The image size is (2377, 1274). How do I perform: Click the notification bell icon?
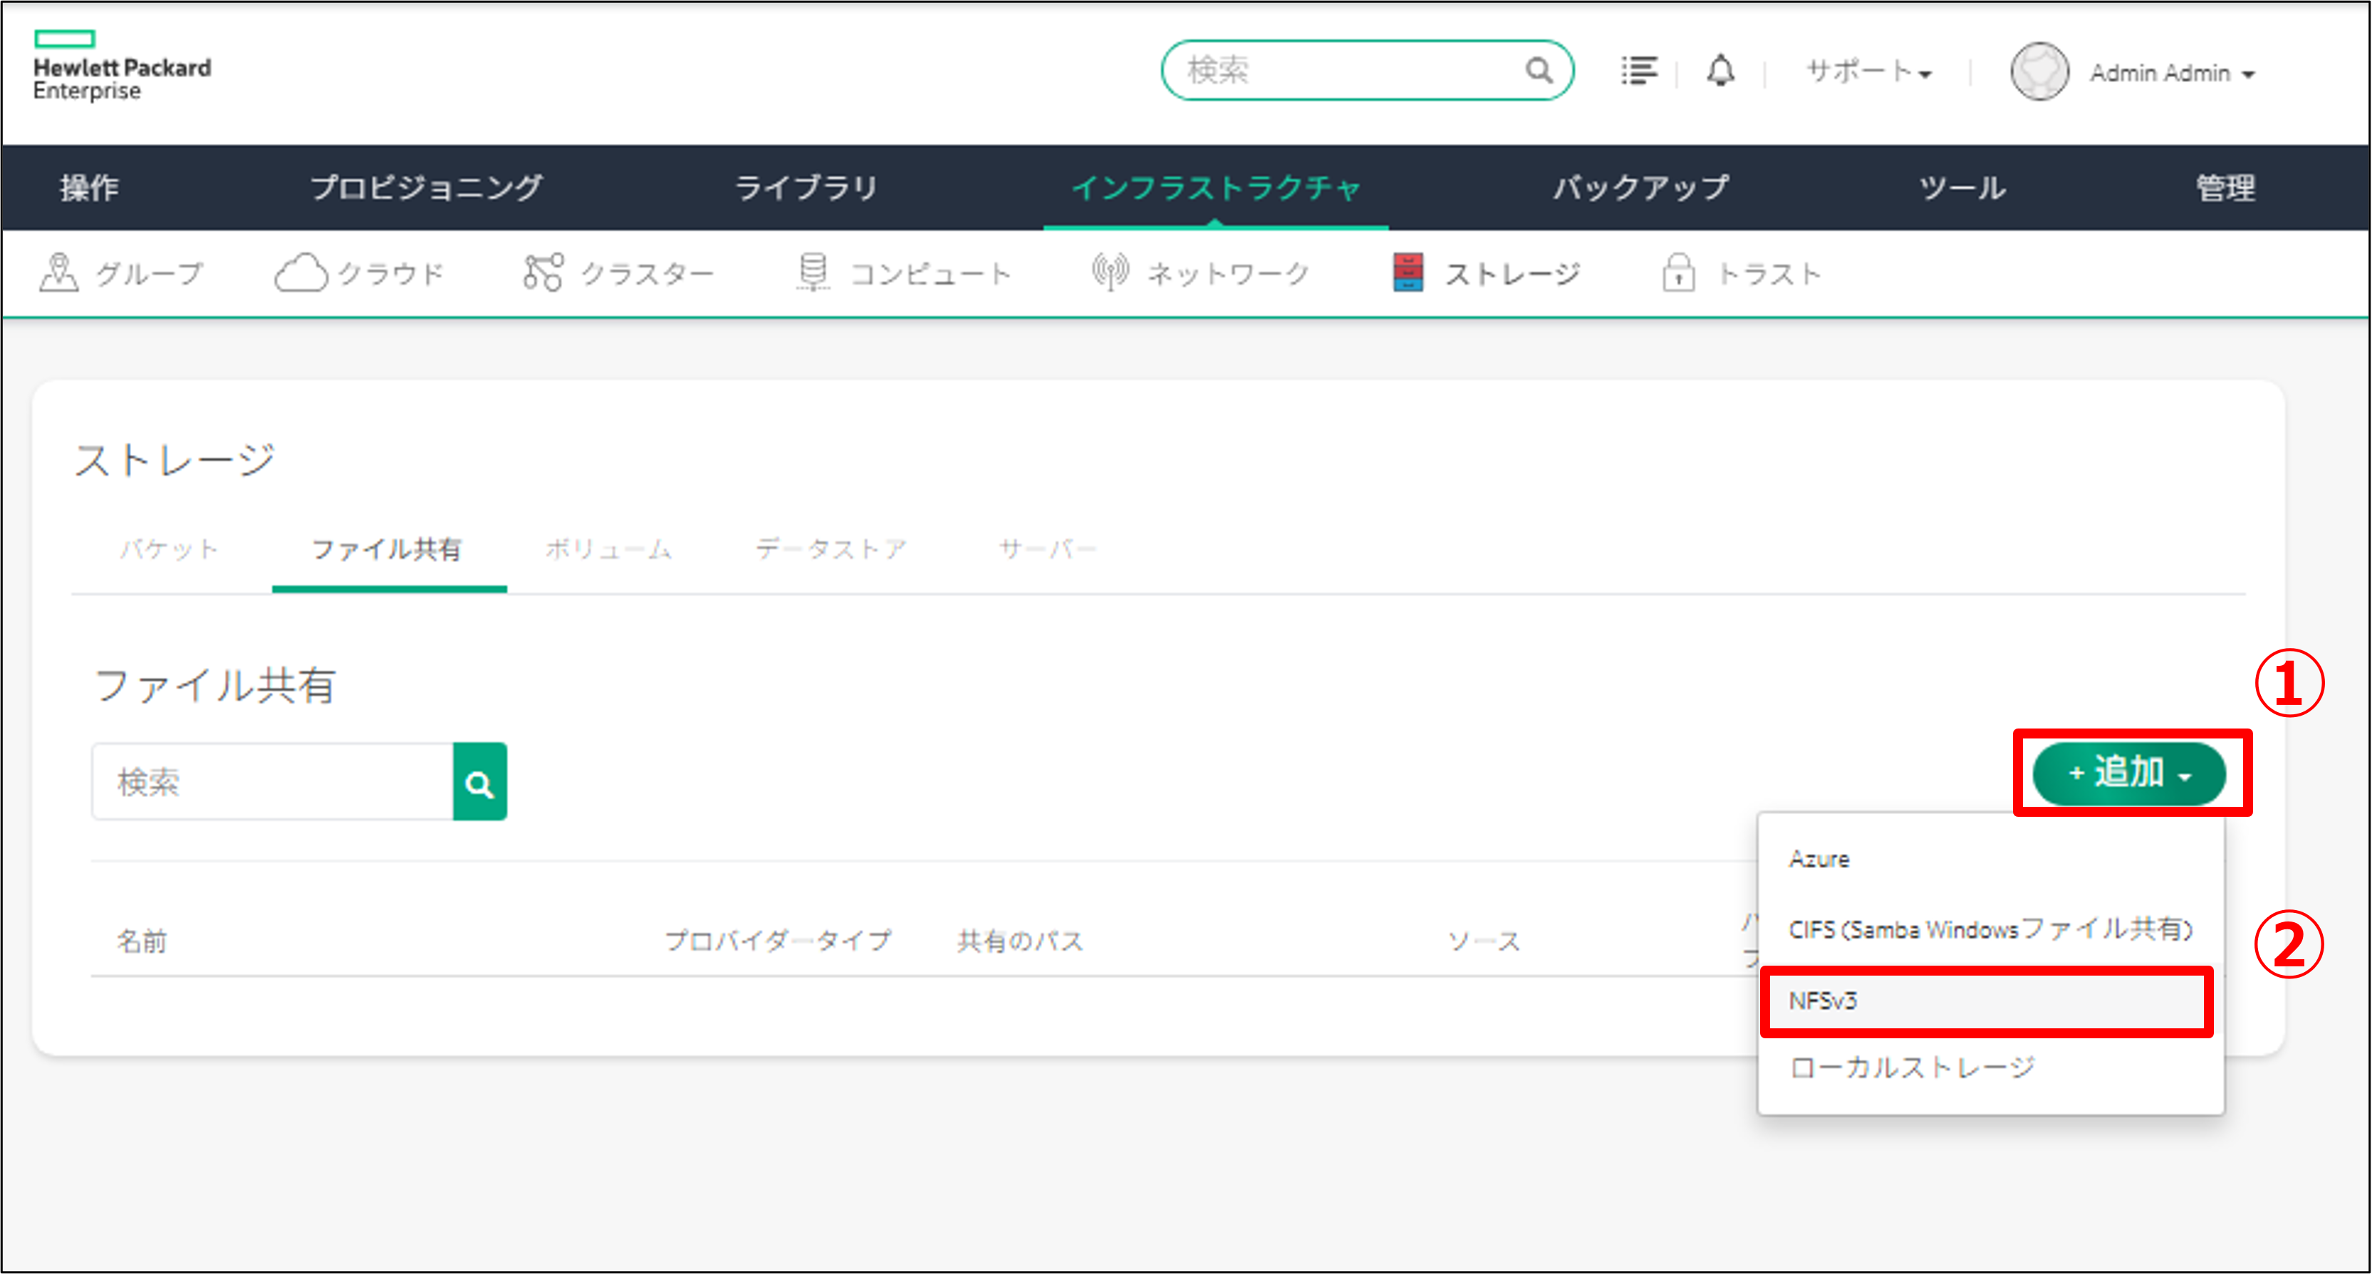[x=1718, y=70]
